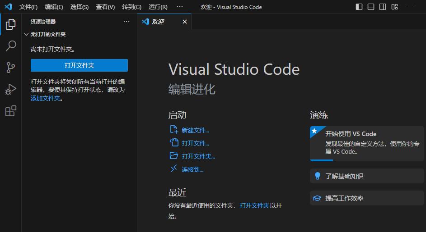Toggle secondary side bar layout icon
Screen dimensions: 426x232
pos(383,7)
